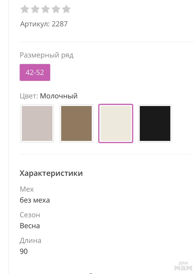Screen dimensions: 196x274
Task: Click the 'без меха' value
Action: tap(35, 200)
